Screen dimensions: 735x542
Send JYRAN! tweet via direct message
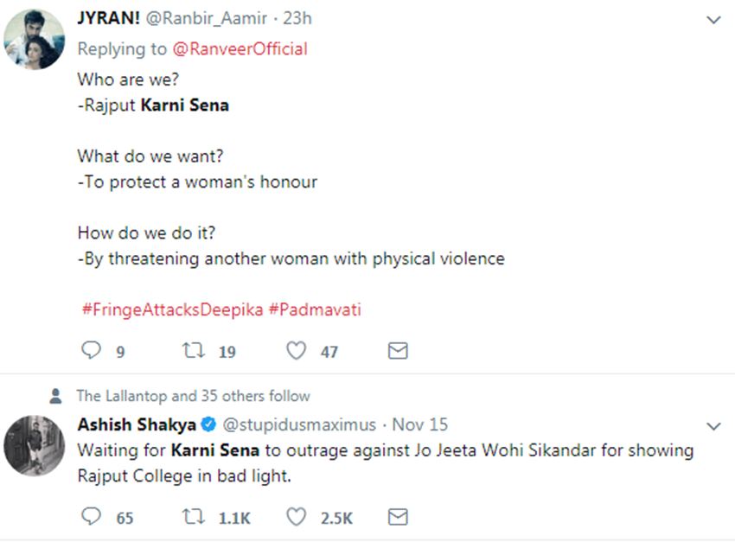[x=397, y=351]
